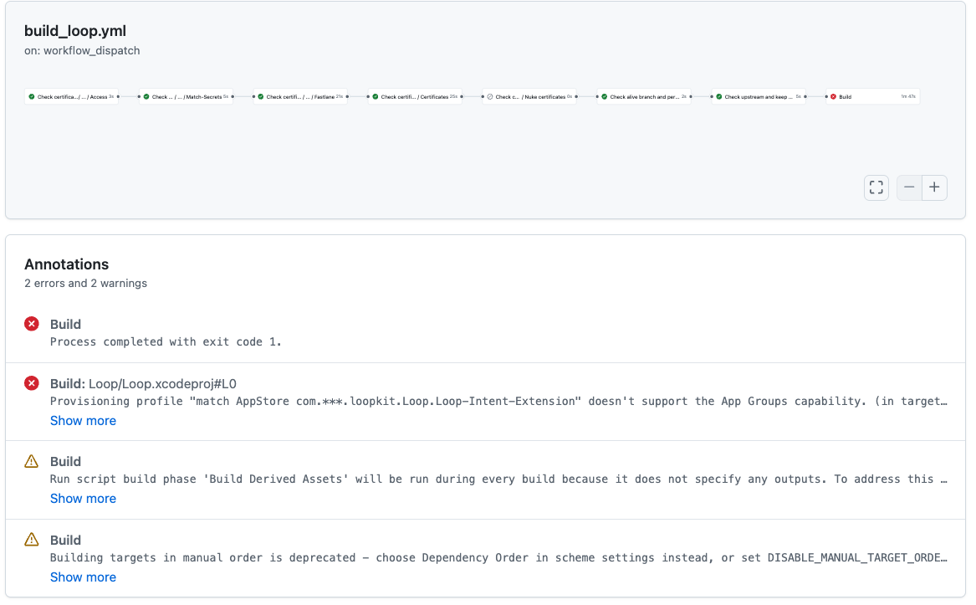Click 'on: workflow_dispatch' trigger text

tap(82, 50)
